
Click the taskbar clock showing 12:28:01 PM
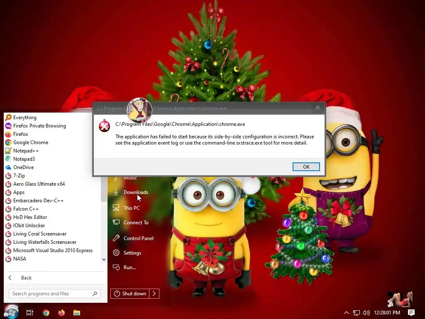pyautogui.click(x=387, y=313)
